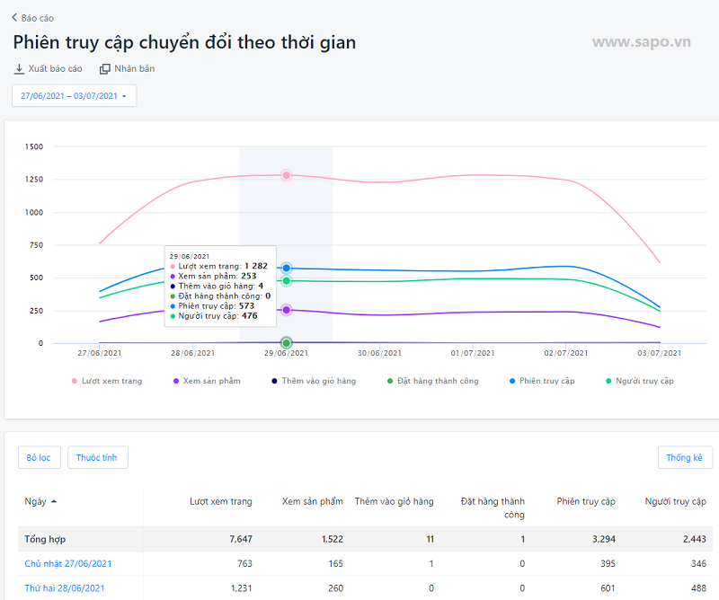Click the duplicate icon for Nhân bản
The height and width of the screenshot is (600, 719).
tap(105, 69)
